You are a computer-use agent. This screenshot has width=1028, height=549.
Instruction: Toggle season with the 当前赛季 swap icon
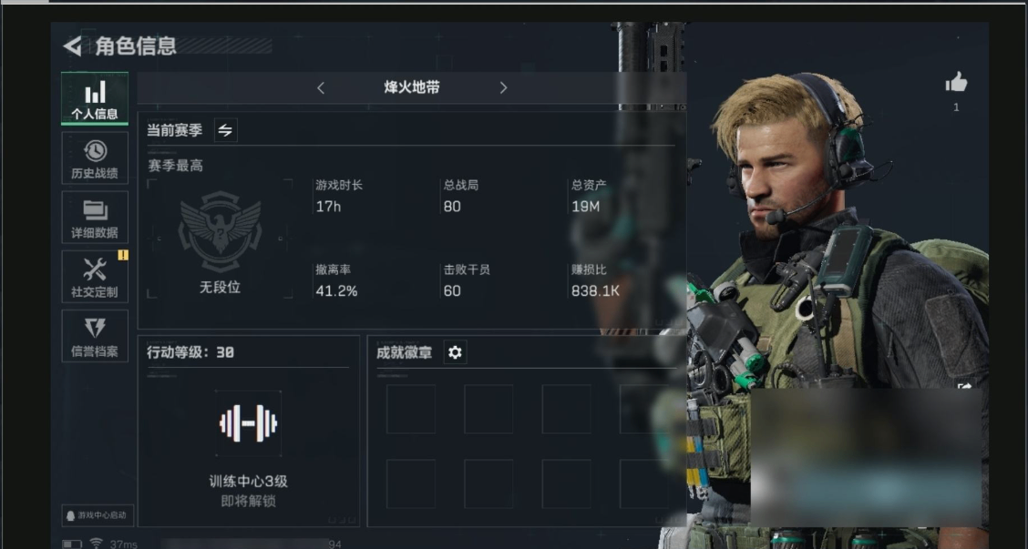225,130
